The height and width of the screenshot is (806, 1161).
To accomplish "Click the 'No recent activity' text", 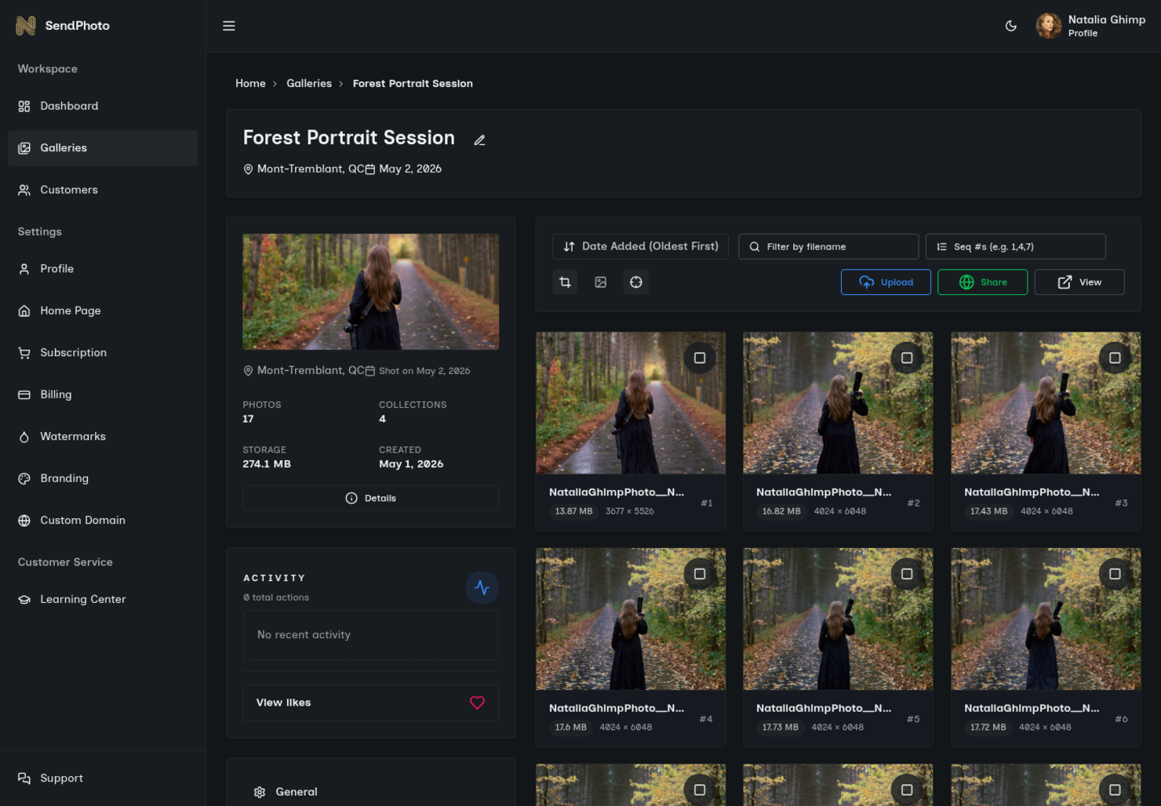I will coord(304,635).
